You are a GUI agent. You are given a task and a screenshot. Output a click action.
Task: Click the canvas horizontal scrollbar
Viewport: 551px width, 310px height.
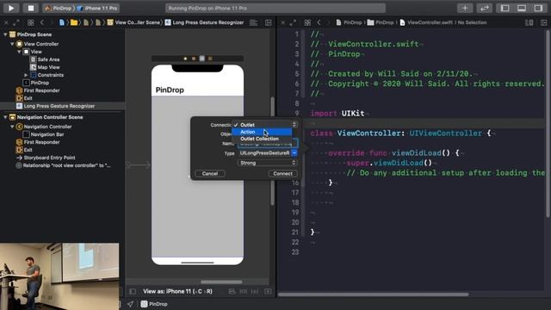click(221, 282)
